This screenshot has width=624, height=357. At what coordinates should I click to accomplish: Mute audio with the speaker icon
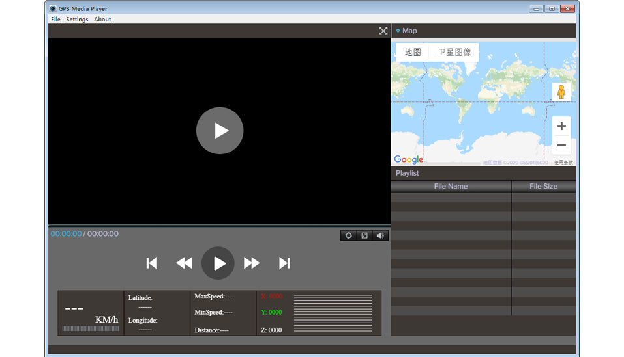[x=380, y=235]
